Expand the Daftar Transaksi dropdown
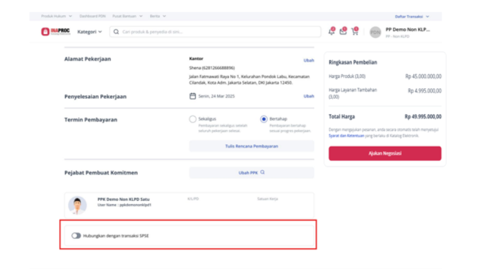 pos(412,16)
